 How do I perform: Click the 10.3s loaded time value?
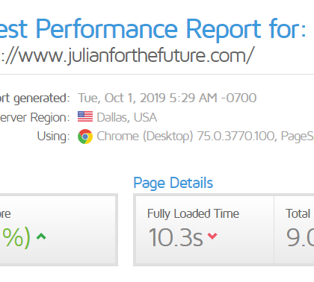[176, 237]
